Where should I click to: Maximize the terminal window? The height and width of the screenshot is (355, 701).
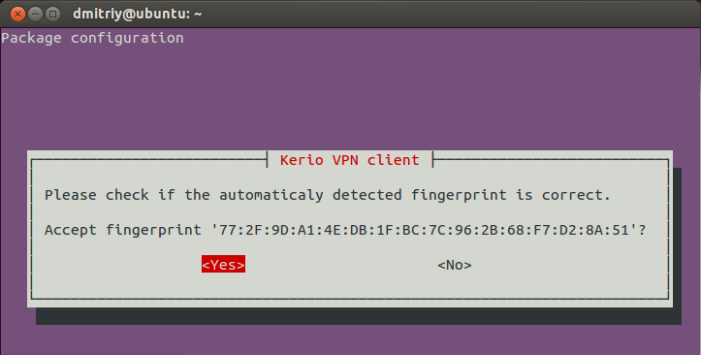point(52,14)
